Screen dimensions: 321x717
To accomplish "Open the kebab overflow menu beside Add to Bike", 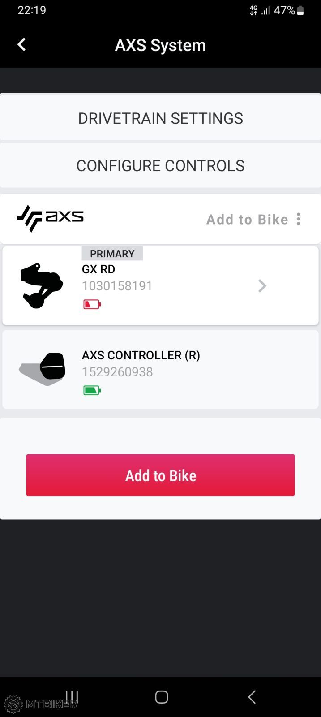I will pyautogui.click(x=298, y=219).
